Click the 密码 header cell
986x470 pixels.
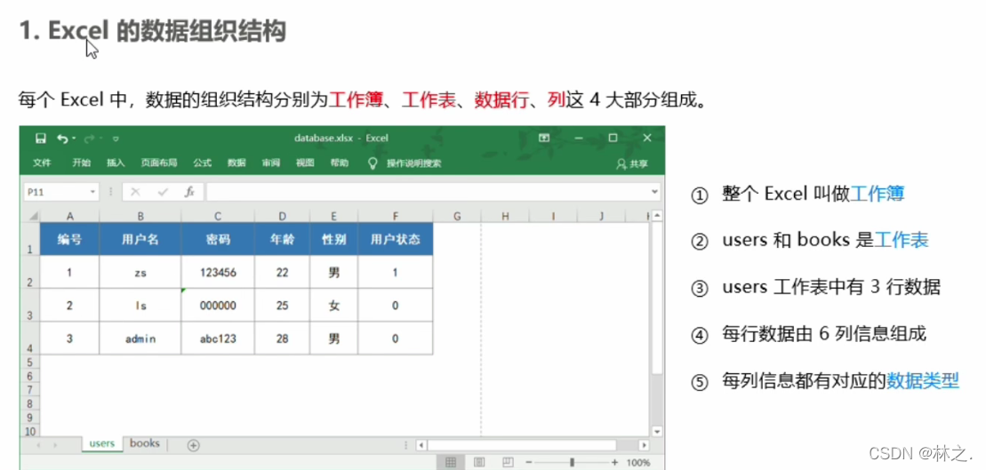(218, 239)
